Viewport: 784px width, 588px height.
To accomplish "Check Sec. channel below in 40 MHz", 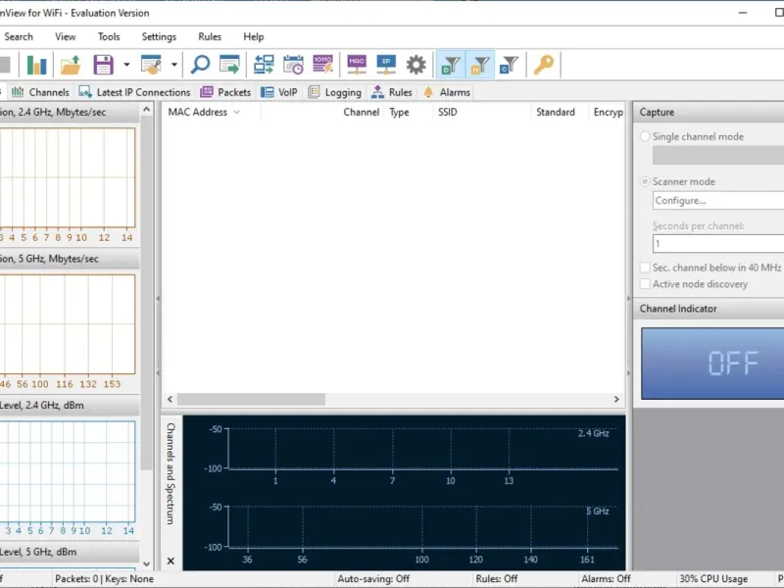I will (645, 268).
